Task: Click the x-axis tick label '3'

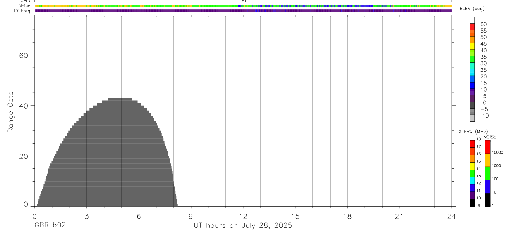Action: (x=86, y=217)
